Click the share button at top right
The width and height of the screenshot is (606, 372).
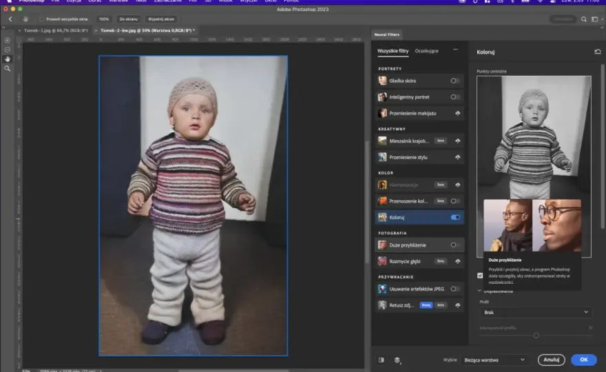(x=563, y=19)
